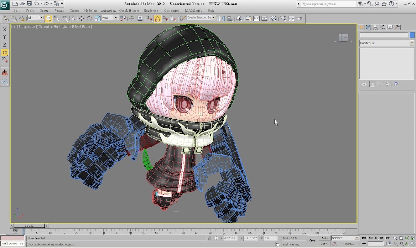Open the Material Editor
Viewport: 416px width, 248px height.
click(x=274, y=19)
